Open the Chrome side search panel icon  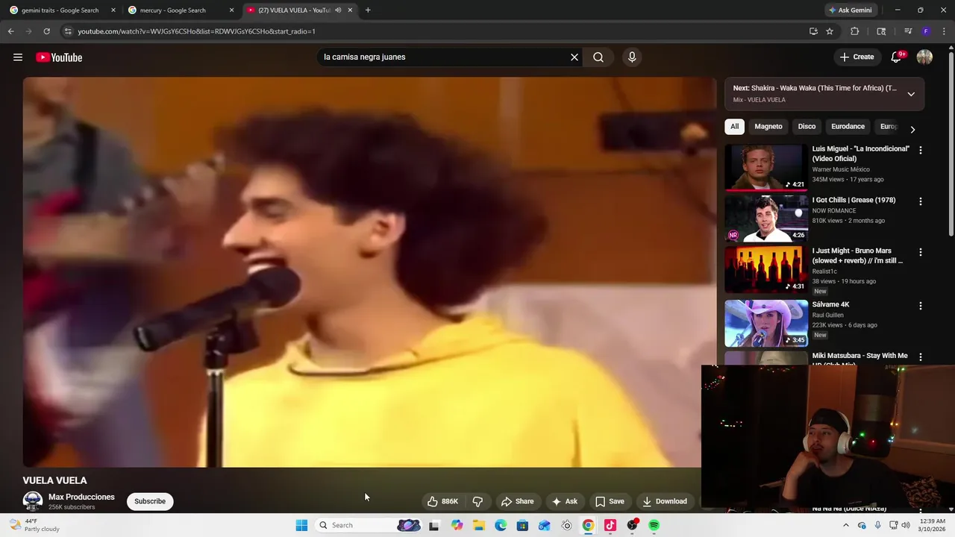pyautogui.click(x=881, y=31)
